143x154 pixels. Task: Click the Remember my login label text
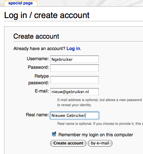pos(96,135)
